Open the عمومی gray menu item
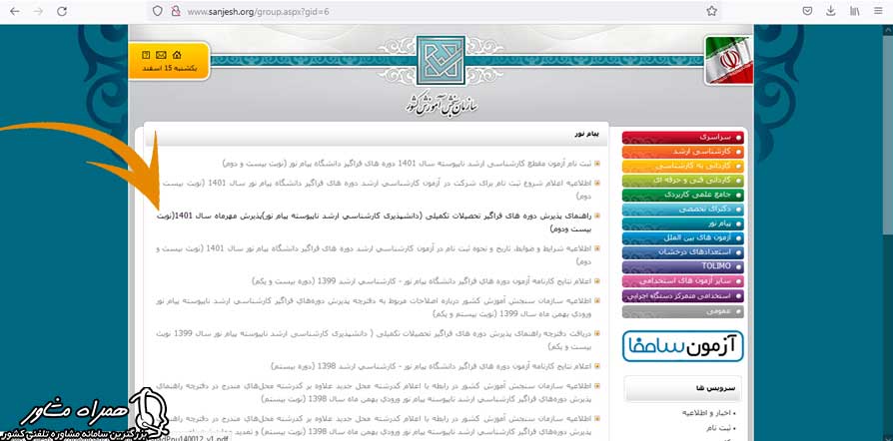The height and width of the screenshot is (441, 893). (x=683, y=312)
